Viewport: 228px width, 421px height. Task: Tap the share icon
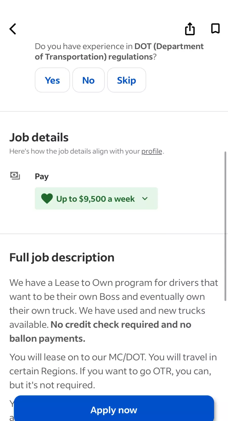click(190, 29)
